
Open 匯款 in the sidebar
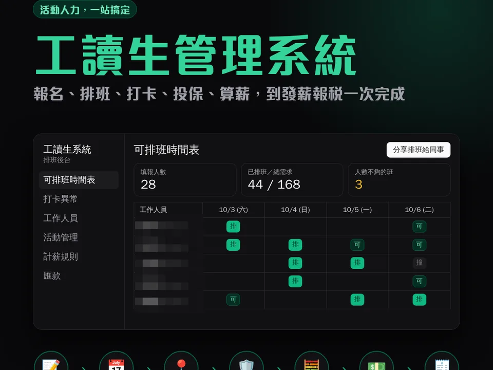52,275
